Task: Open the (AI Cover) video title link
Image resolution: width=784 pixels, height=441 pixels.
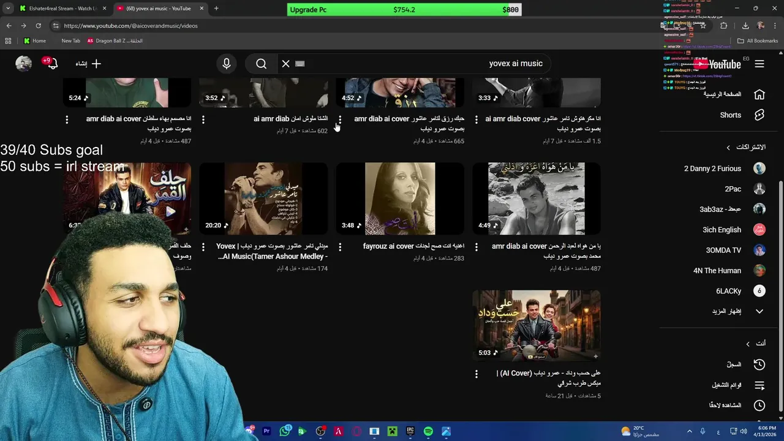Action: pyautogui.click(x=549, y=378)
